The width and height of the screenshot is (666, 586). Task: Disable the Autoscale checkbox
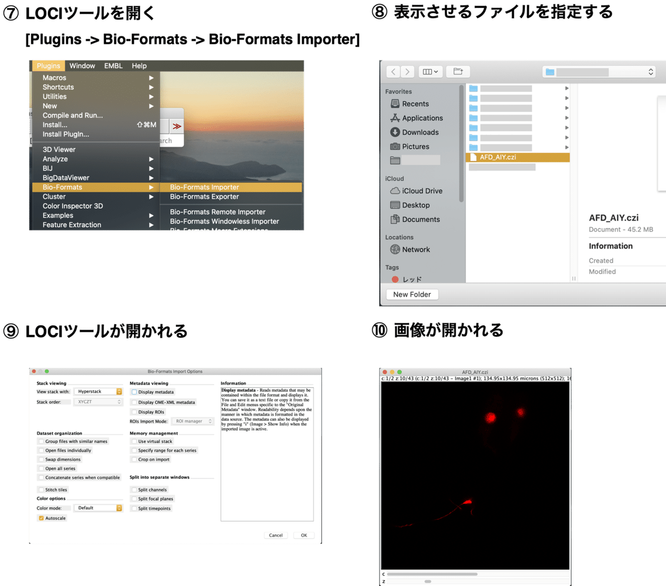tap(41, 518)
